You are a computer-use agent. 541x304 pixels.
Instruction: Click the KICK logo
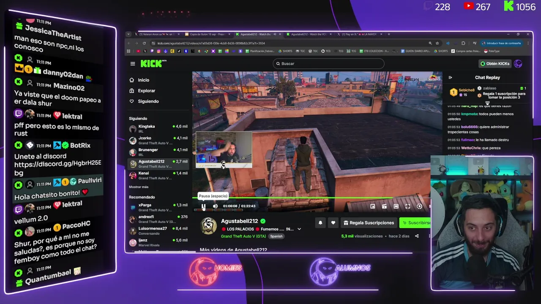pyautogui.click(x=153, y=63)
